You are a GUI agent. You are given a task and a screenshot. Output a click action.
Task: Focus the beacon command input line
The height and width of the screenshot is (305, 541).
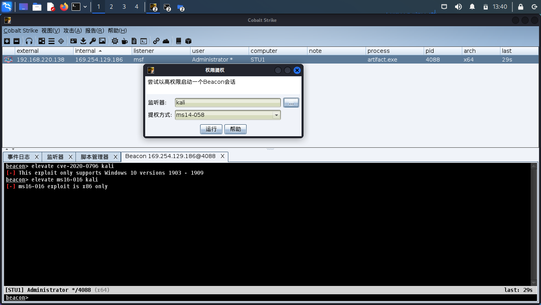[270, 297]
